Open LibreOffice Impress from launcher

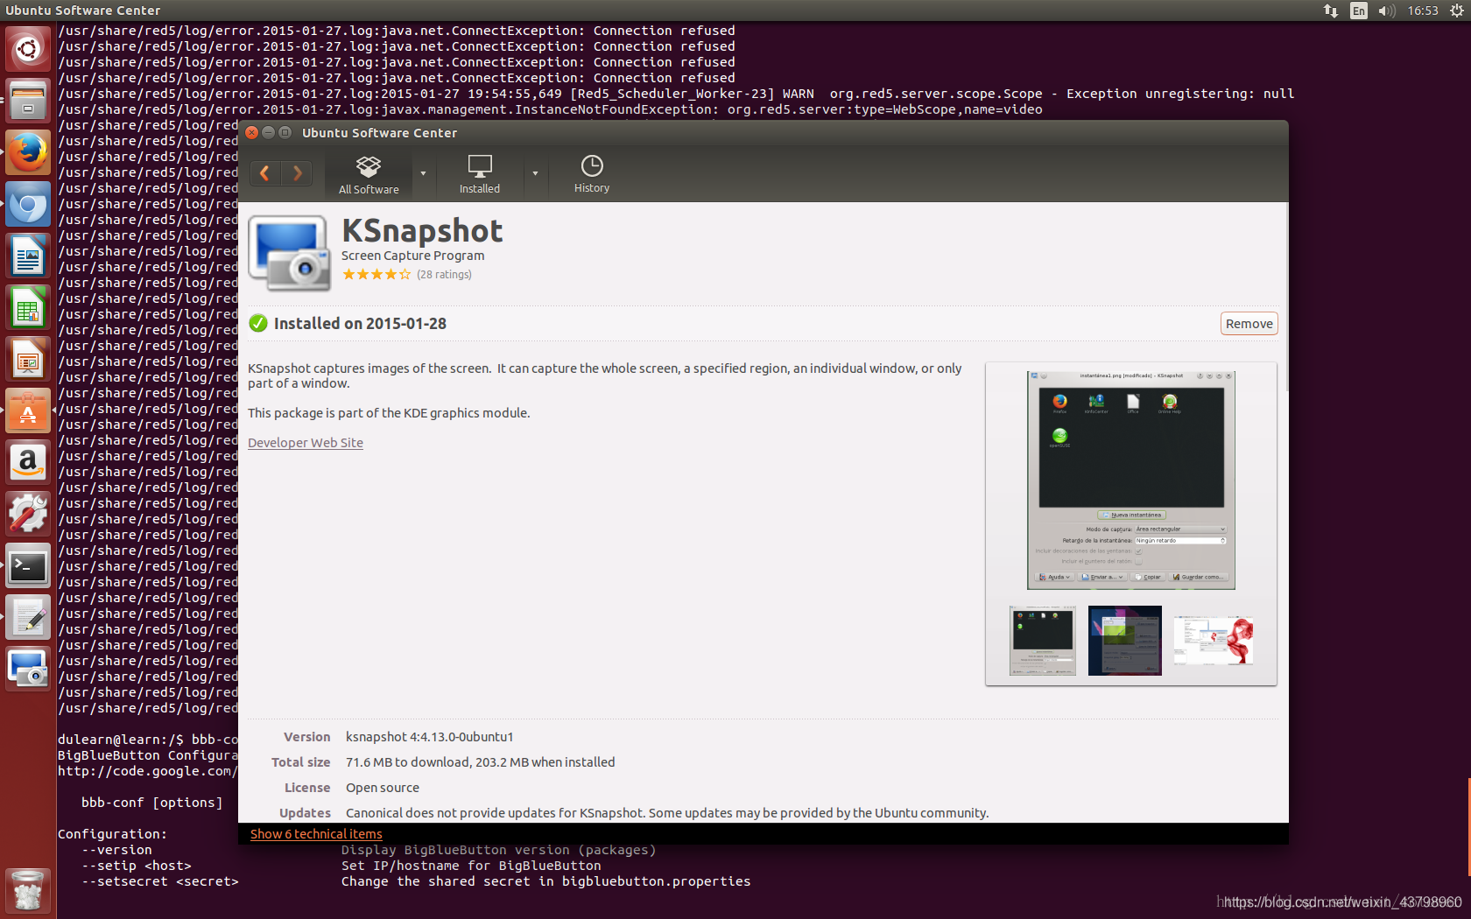coord(28,359)
